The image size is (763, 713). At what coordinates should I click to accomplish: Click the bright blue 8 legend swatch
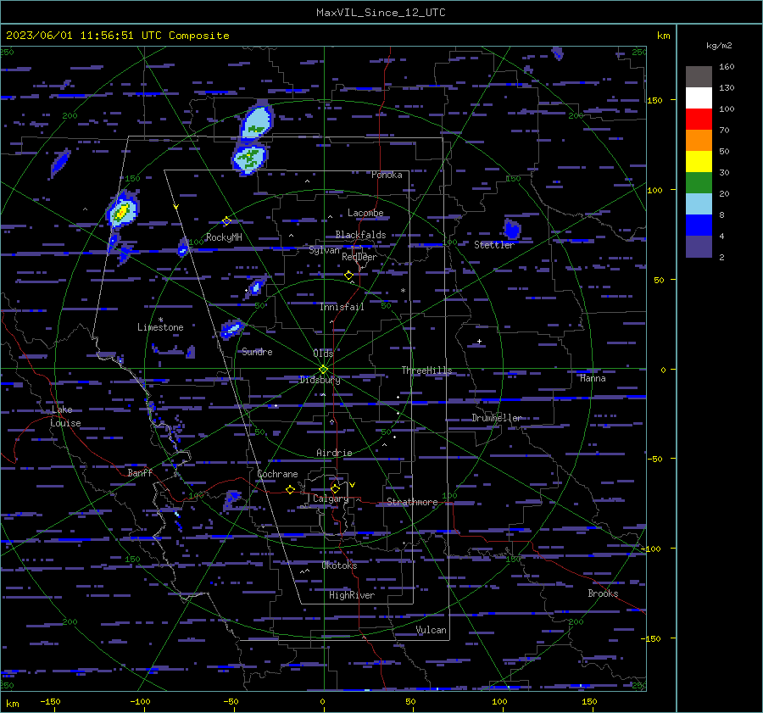tap(699, 225)
